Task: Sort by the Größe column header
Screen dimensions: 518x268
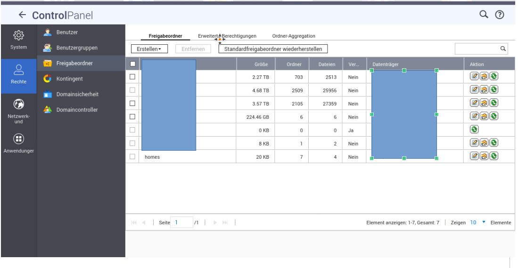Action: [x=255, y=64]
